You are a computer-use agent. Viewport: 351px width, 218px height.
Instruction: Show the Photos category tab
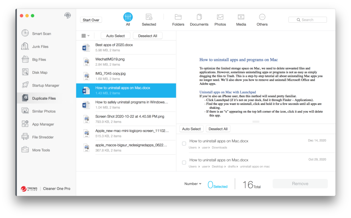click(x=220, y=20)
